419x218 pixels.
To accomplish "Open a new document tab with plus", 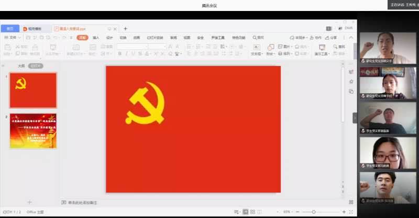I will click(125, 29).
